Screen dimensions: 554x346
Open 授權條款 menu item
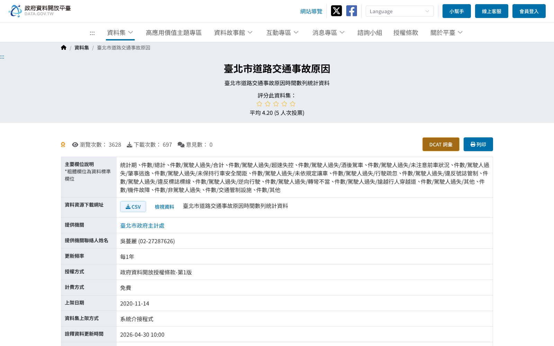[x=406, y=33]
